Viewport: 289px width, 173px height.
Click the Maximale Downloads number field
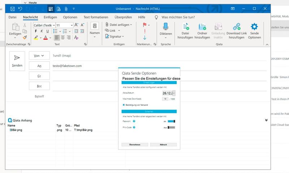pyautogui.click(x=165, y=99)
